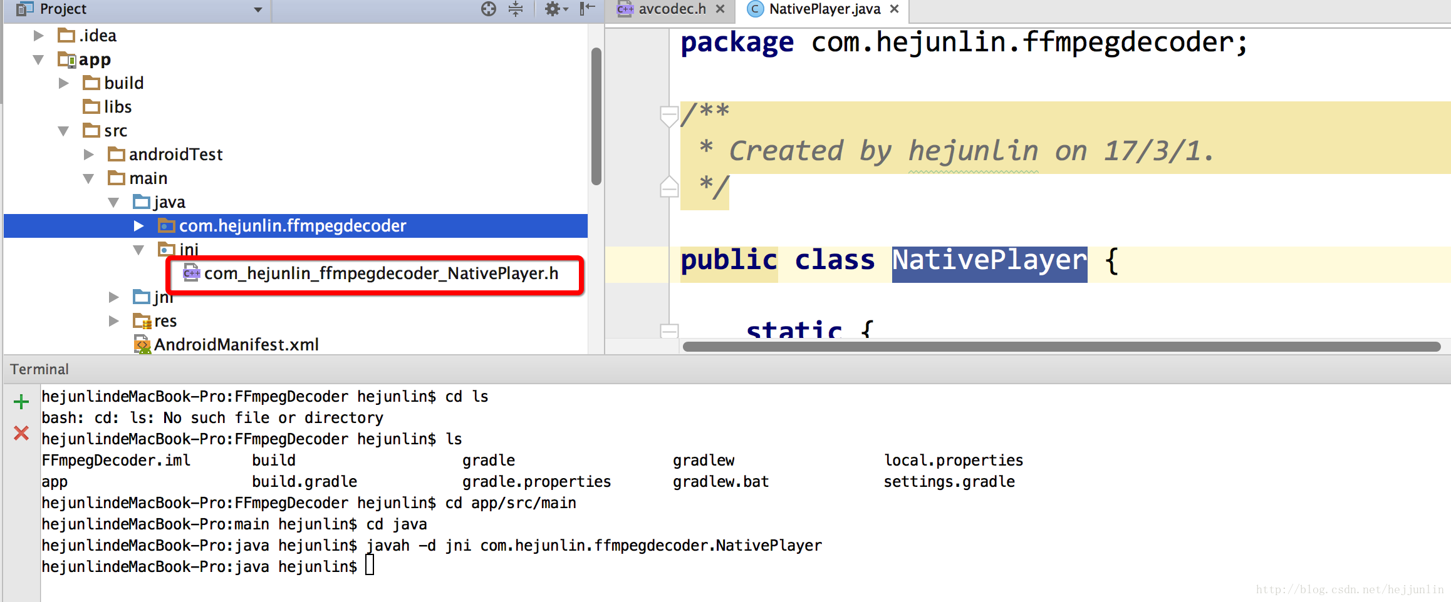1451x602 pixels.
Task: Switch to the NativePlayer.java tab
Action: (824, 9)
